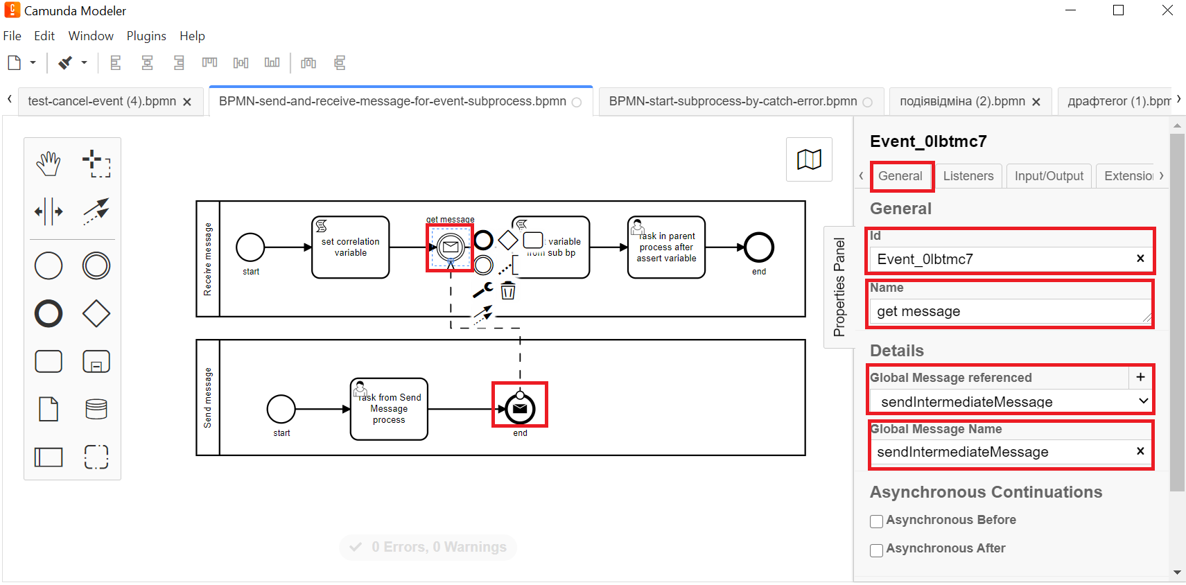Select the get message catch event
The width and height of the screenshot is (1186, 585).
coord(451,247)
